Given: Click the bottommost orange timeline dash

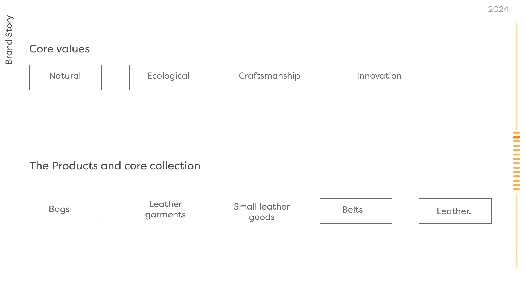Looking at the screenshot, I should 516,189.
